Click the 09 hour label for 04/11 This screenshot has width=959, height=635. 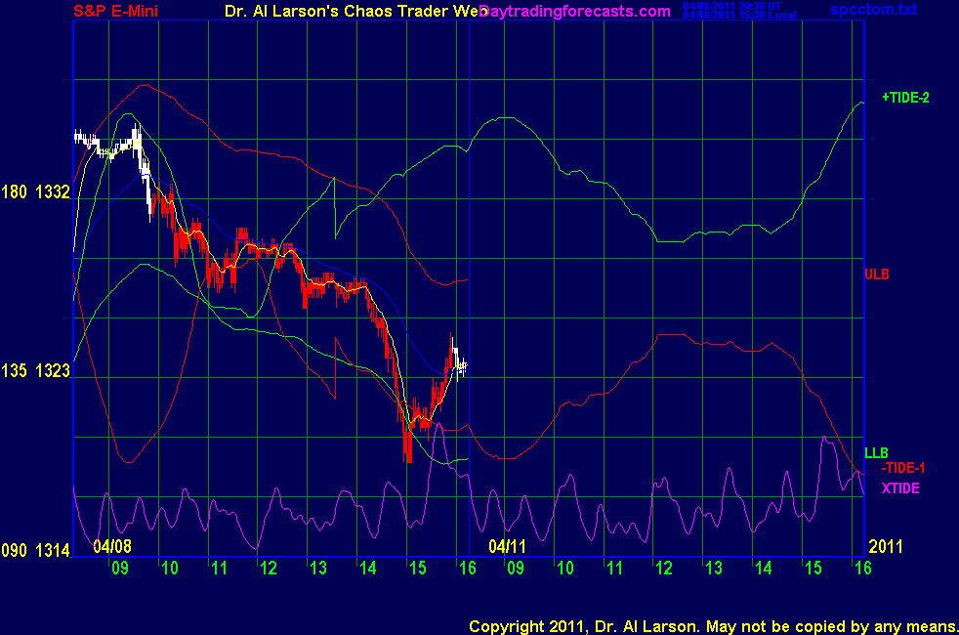[516, 569]
